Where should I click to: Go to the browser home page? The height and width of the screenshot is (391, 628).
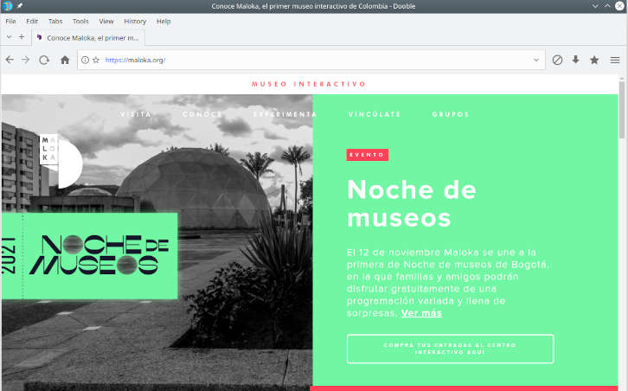pyautogui.click(x=65, y=60)
